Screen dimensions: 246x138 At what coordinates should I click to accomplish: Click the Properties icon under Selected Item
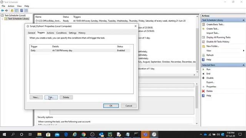[x=203, y=87]
